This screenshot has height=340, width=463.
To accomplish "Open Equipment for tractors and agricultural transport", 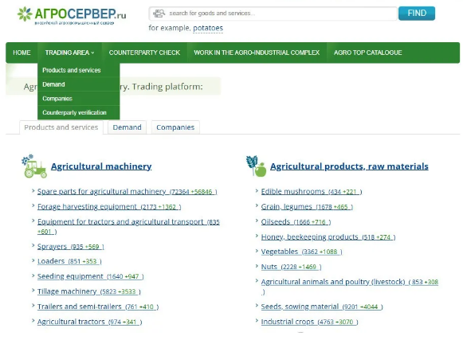I will coord(128,226).
